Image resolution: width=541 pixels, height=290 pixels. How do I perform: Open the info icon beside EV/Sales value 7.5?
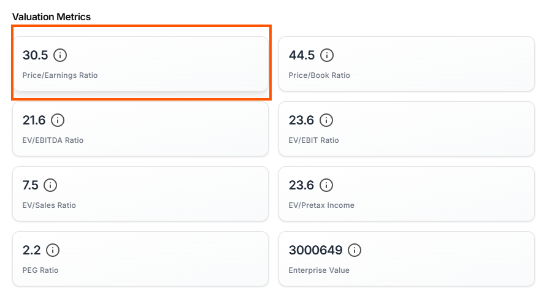[x=50, y=185]
